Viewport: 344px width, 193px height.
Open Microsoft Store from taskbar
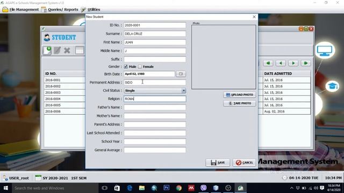pyautogui.click(x=117, y=188)
